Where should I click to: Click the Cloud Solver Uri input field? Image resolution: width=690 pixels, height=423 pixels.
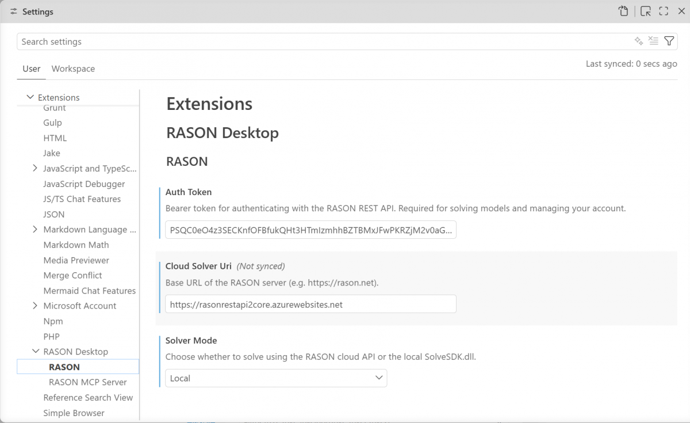click(310, 304)
